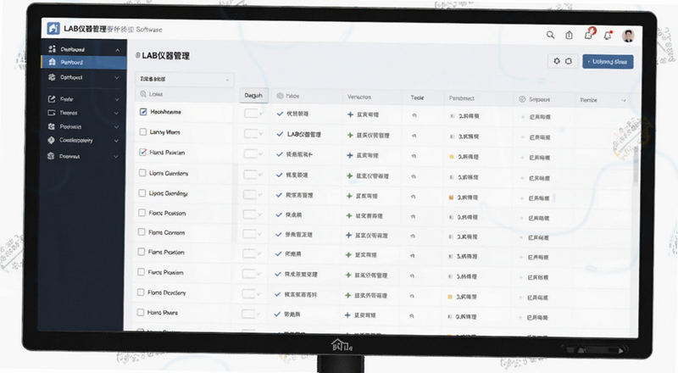Click the blue check icon in Hachhearna row

(x=280, y=114)
